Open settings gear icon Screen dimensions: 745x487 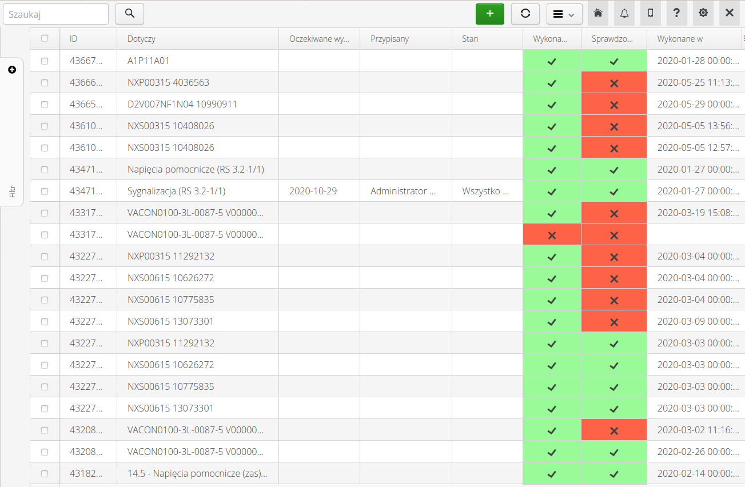(703, 13)
